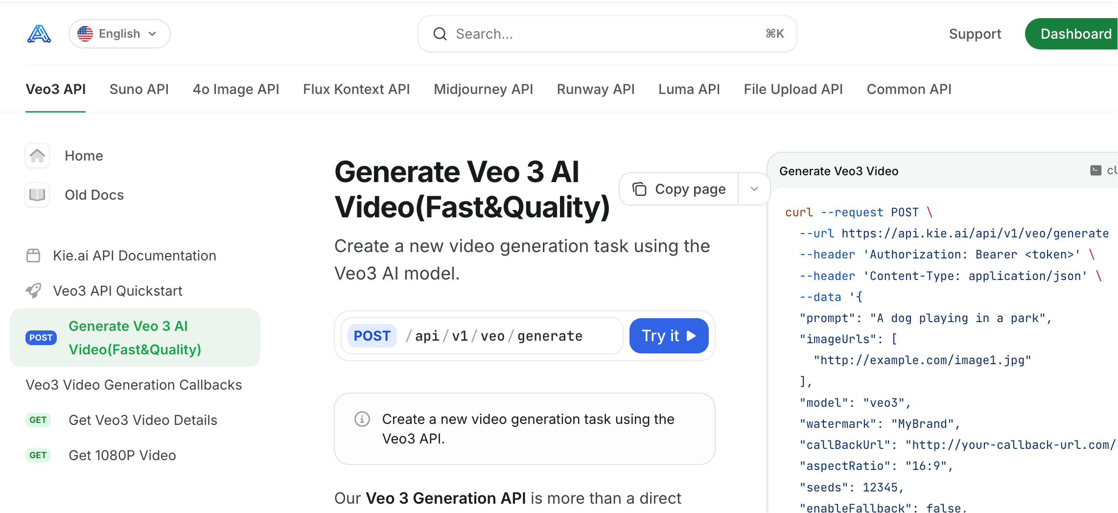Expand the Copy page chevron menu
This screenshot has height=513, width=1118.
754,189
